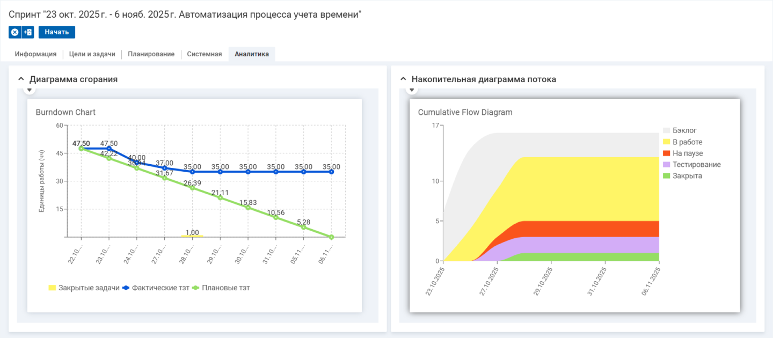Open the burndown chart dropdown triangle
Viewport: 773px width, 338px height.
30,90
